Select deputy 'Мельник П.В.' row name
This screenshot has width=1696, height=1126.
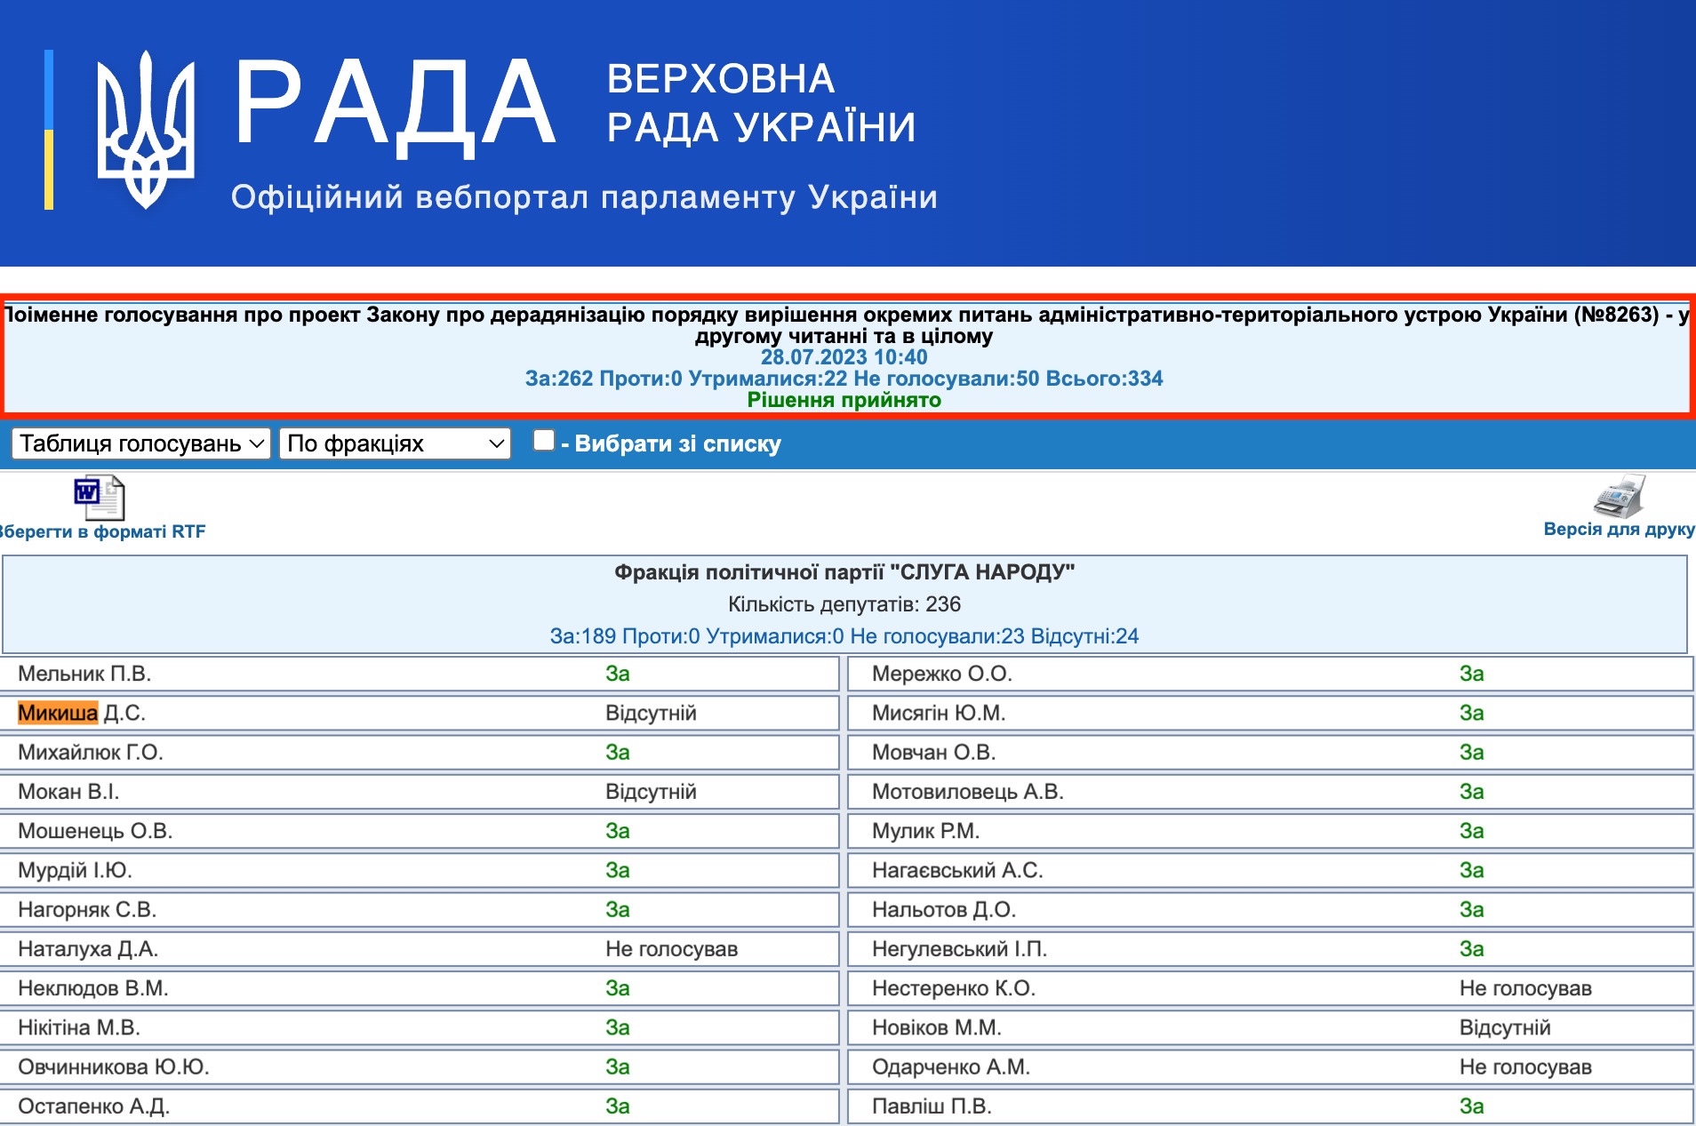[x=84, y=674]
